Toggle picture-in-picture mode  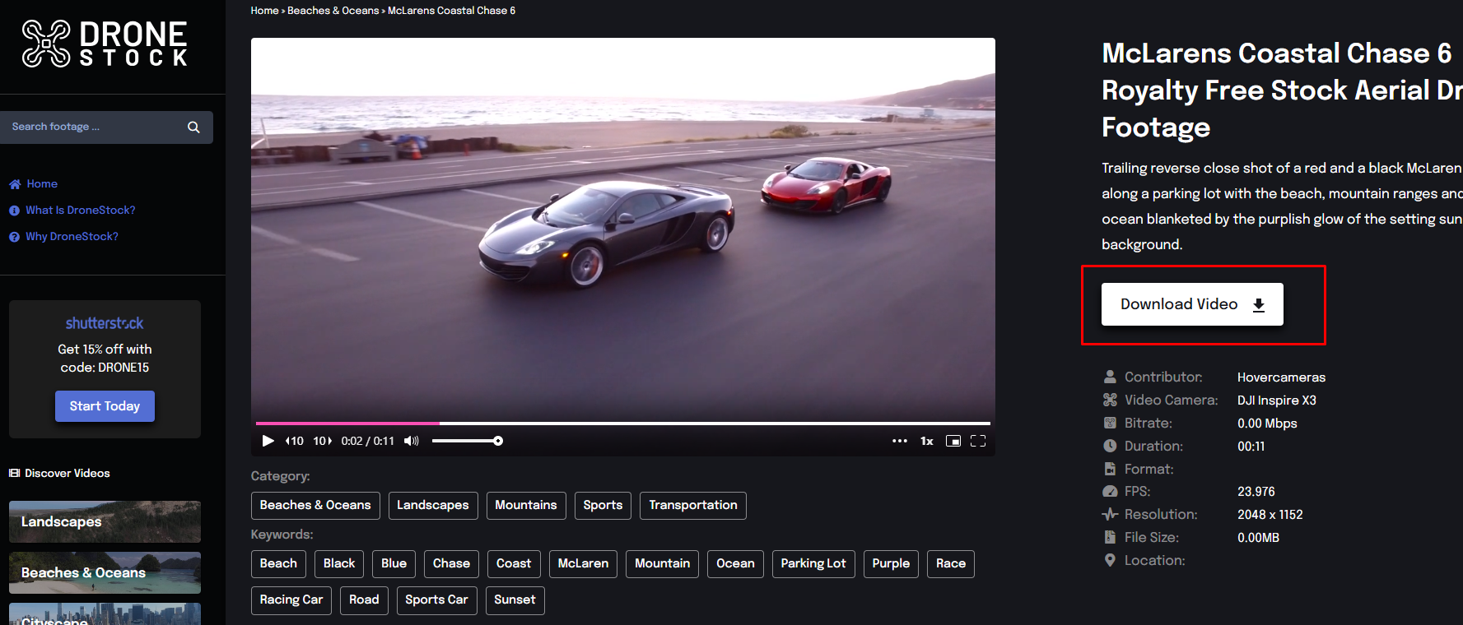[953, 441]
